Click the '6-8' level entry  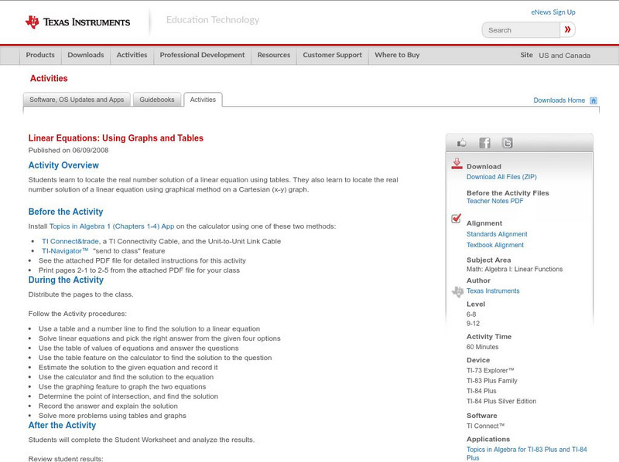coord(471,314)
